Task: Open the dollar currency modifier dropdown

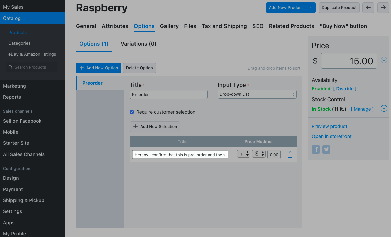Action: click(259, 154)
